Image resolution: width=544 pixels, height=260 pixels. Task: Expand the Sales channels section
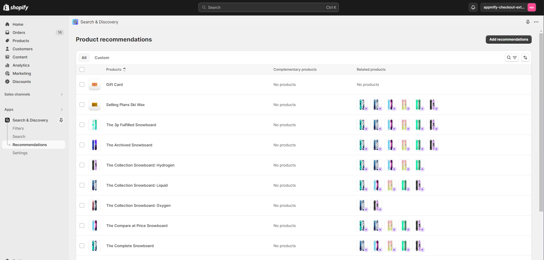(x=62, y=94)
